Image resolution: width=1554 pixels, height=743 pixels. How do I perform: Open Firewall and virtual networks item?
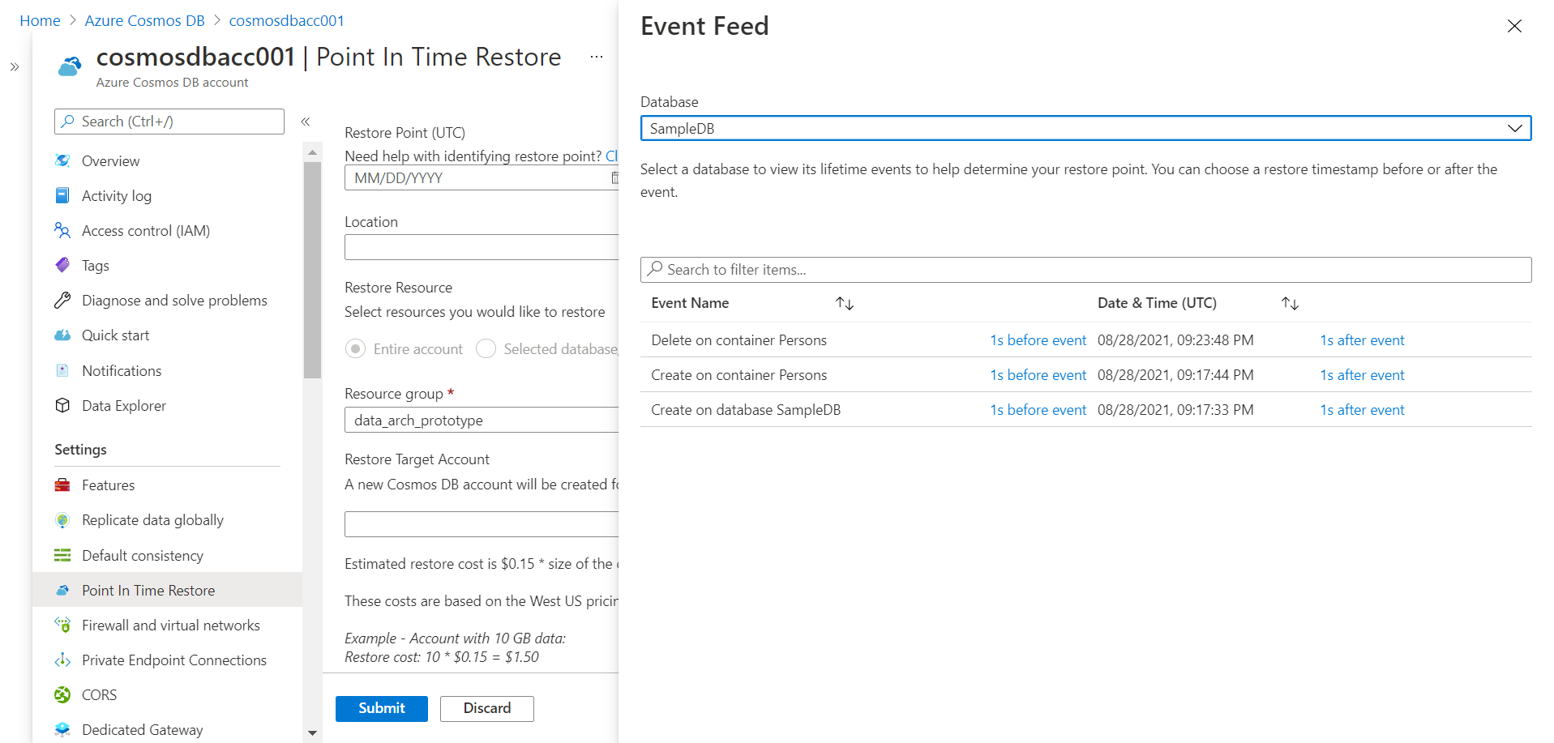coord(170,625)
